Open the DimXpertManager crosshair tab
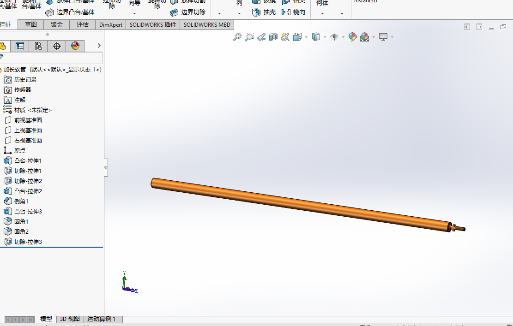The image size is (513, 326). click(57, 46)
